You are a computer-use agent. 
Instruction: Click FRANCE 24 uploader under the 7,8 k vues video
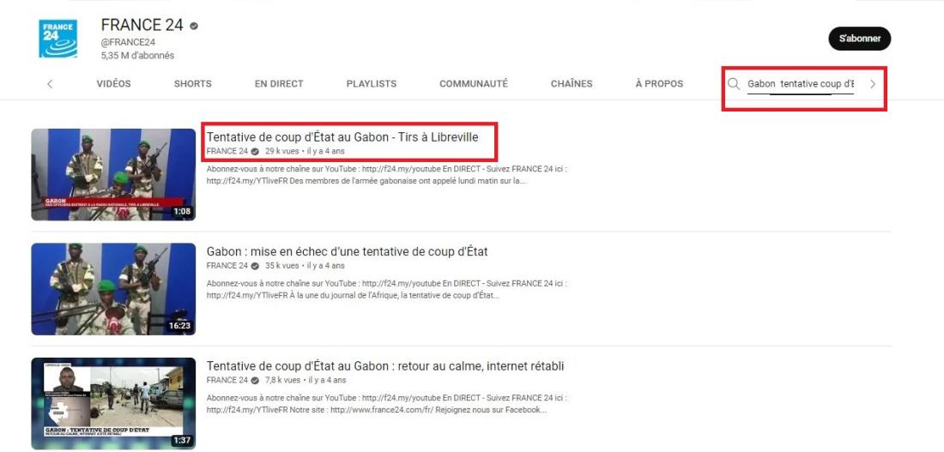coord(227,380)
